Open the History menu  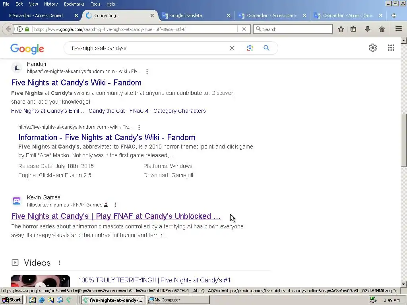click(50, 4)
